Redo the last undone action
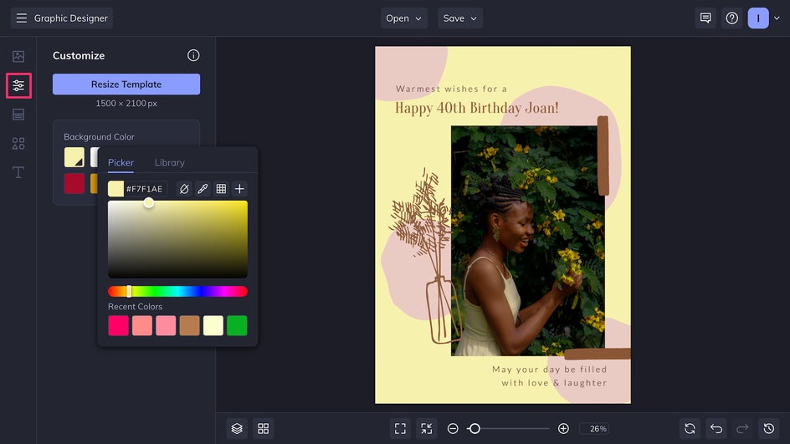The height and width of the screenshot is (444, 790). tap(742, 428)
